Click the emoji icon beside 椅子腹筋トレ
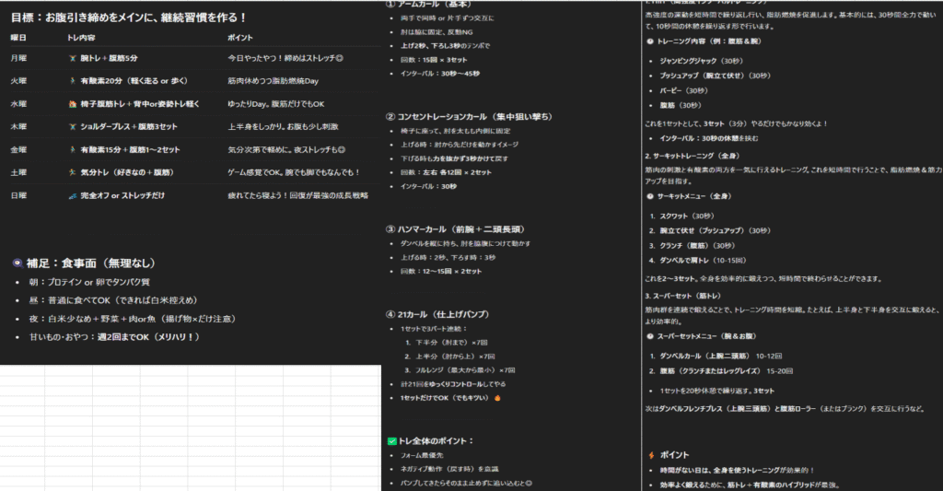The height and width of the screenshot is (491, 943). pos(72,104)
